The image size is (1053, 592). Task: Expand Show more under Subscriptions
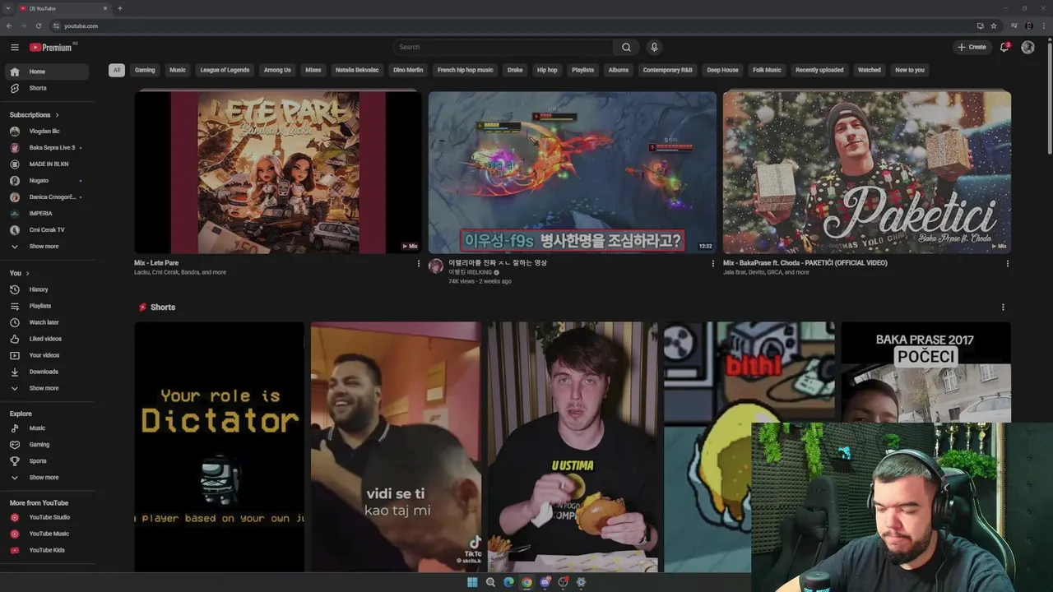tap(47, 247)
